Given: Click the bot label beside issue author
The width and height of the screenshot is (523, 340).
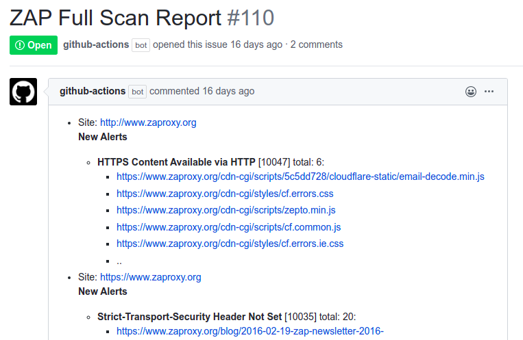Looking at the screenshot, I should pos(141,45).
